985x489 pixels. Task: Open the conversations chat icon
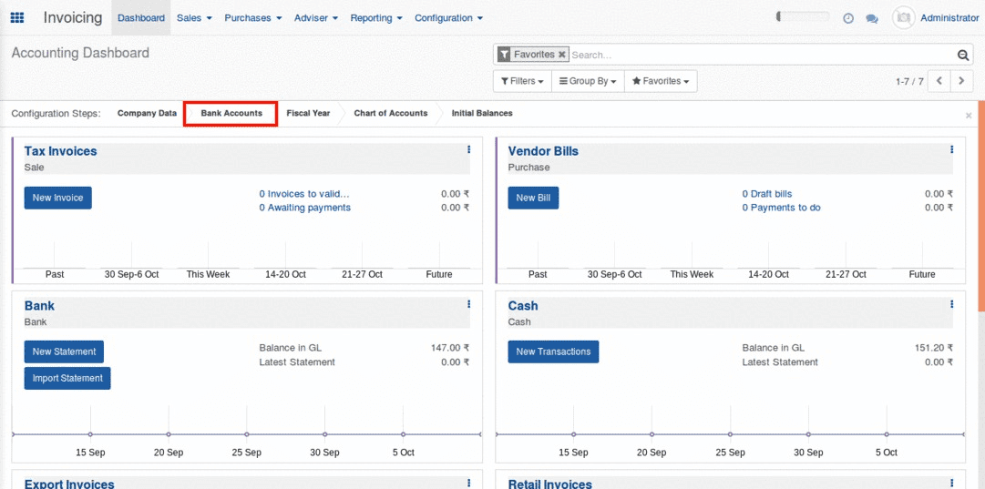871,18
